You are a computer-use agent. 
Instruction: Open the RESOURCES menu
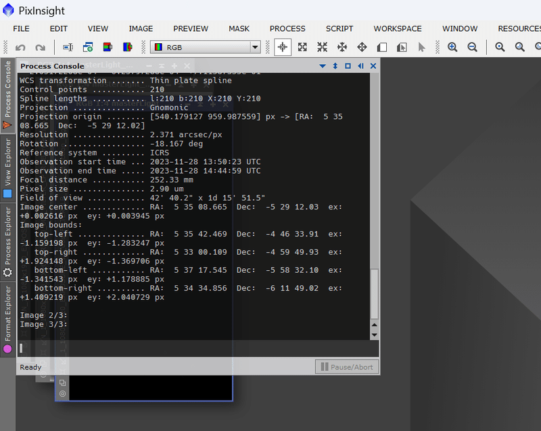click(519, 28)
